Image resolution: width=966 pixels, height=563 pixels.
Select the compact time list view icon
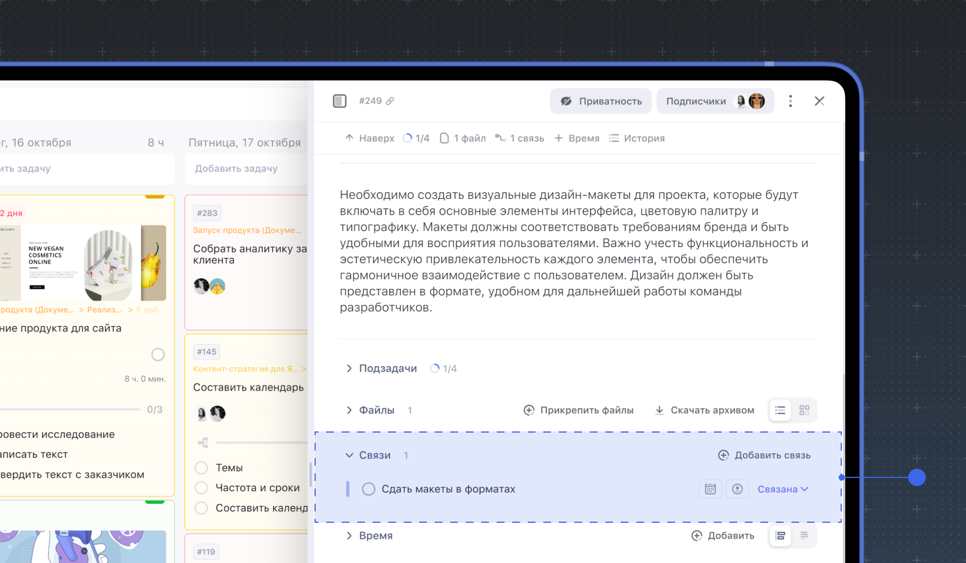point(804,535)
